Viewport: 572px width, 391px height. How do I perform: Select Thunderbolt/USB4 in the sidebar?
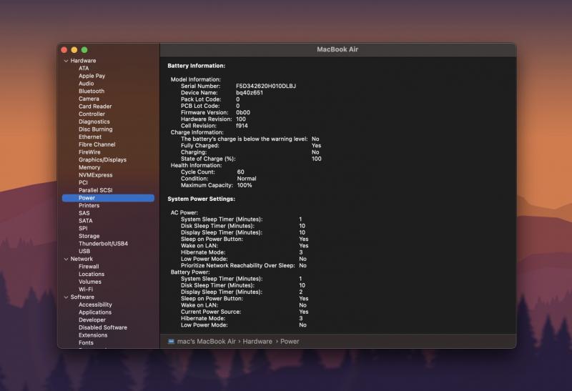(x=103, y=244)
